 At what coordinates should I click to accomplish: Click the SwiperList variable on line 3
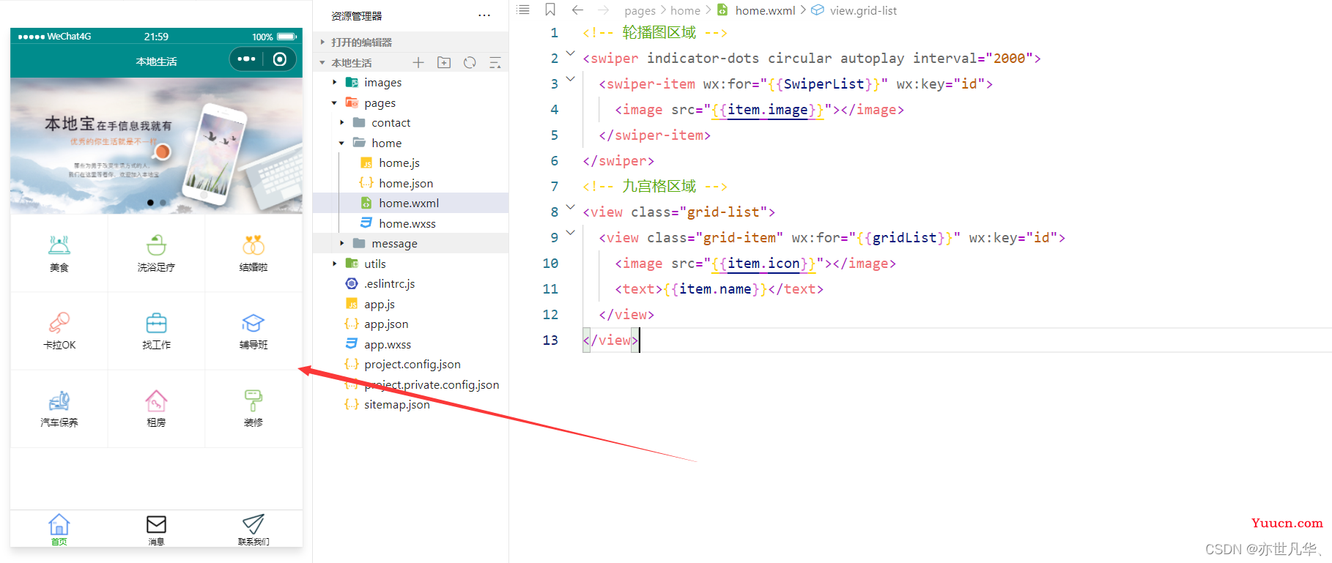coord(824,84)
